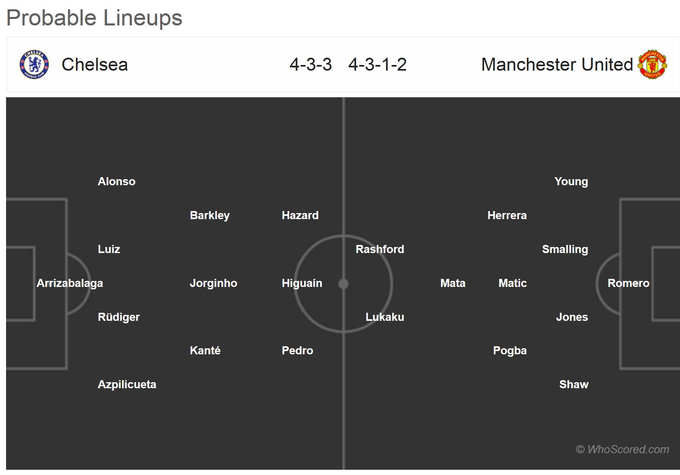Select Kanté on the pitch
Viewport: 680px width, 475px height.
(x=205, y=351)
